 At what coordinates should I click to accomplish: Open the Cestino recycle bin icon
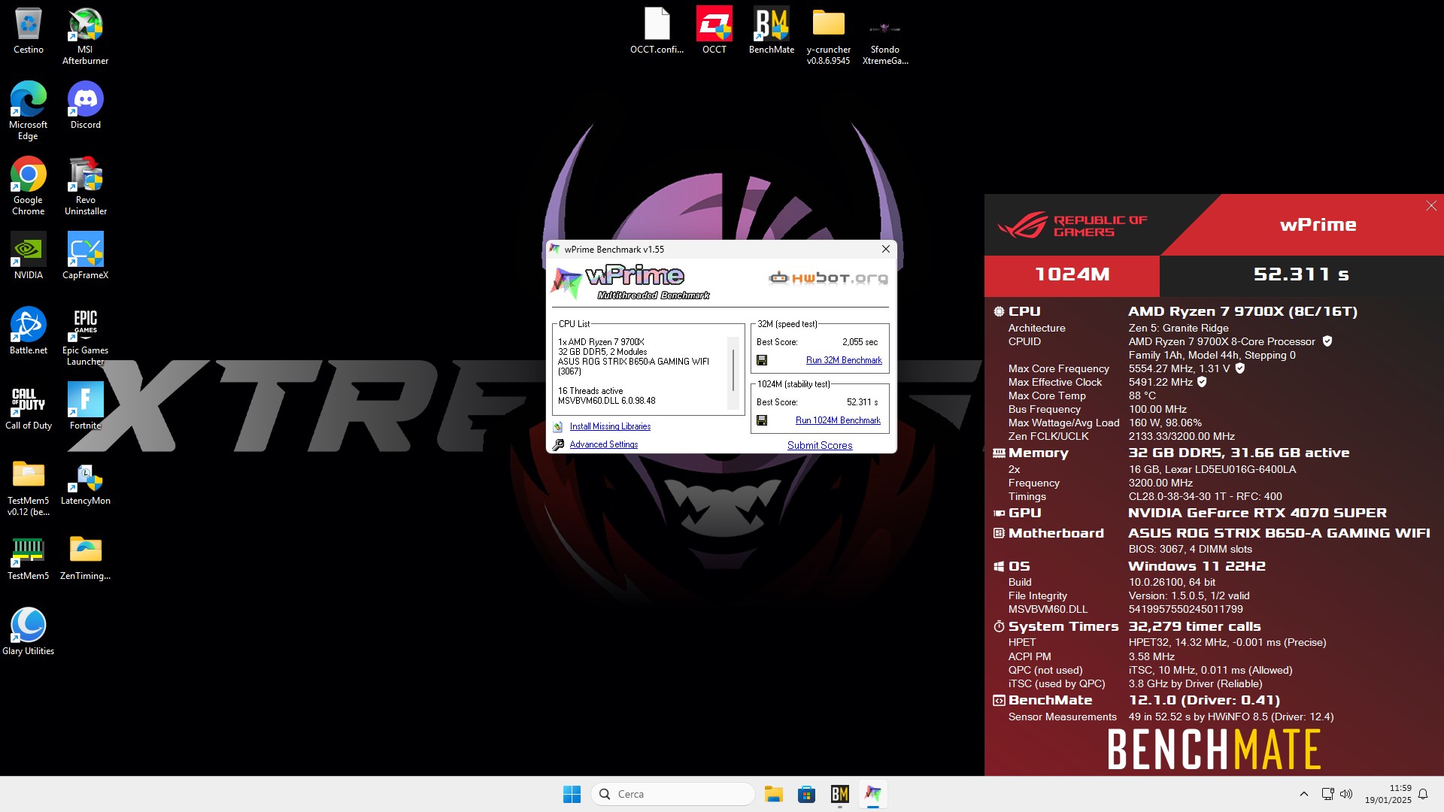(28, 31)
